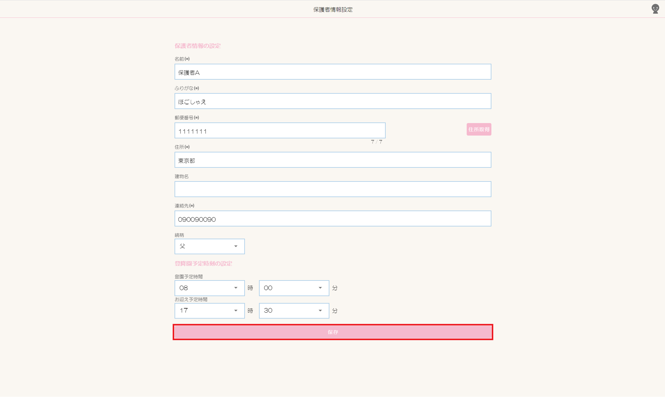This screenshot has width=665, height=397.
Task: Click the 7 / 7 character counter
Action: point(377,142)
